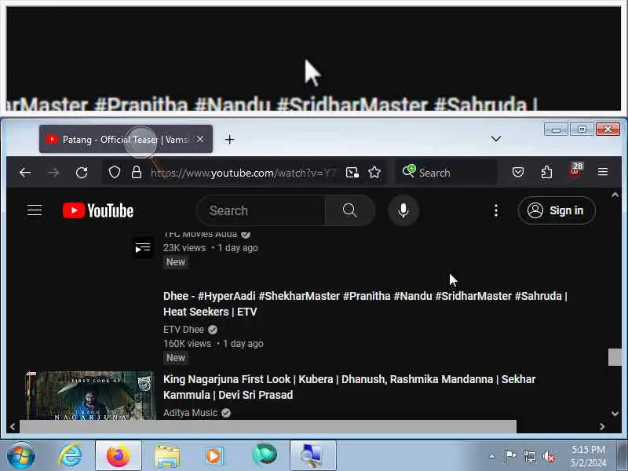The image size is (628, 471).
Task: Click the YouTube magnifier search button
Action: [x=349, y=210]
